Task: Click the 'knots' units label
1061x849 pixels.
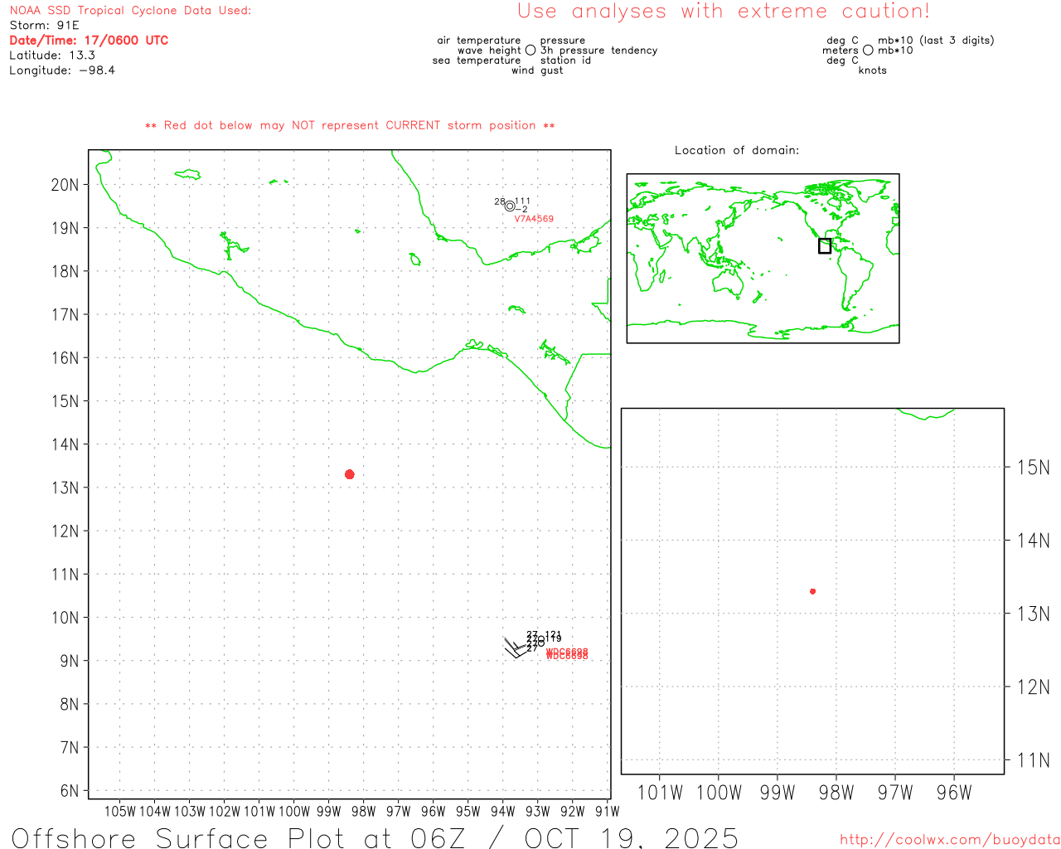Action: pos(872,70)
